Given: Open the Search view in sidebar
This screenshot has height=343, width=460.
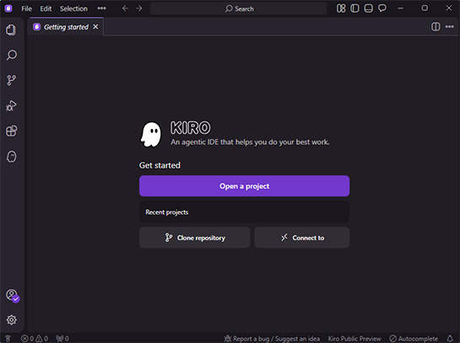Looking at the screenshot, I should coord(12,55).
